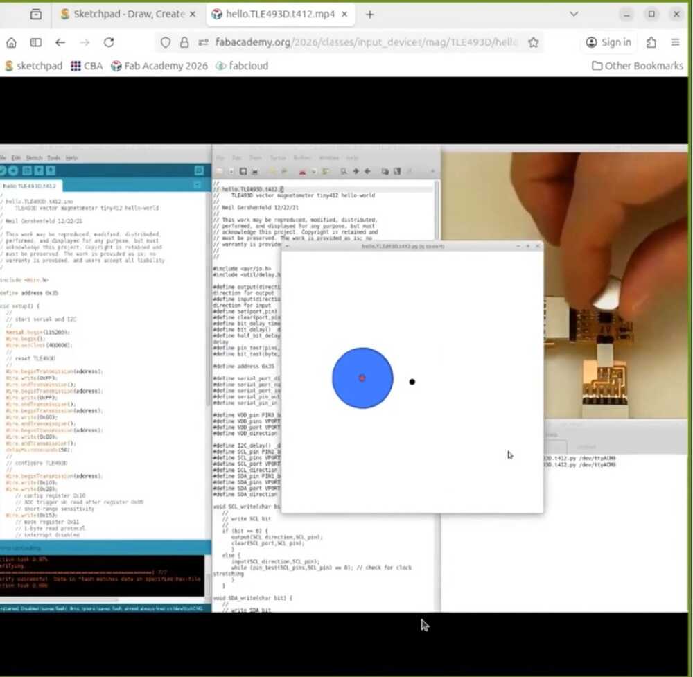Screen dimensions: 693x677
Task: Click Arduino Open sketch icon
Action: pos(39,171)
